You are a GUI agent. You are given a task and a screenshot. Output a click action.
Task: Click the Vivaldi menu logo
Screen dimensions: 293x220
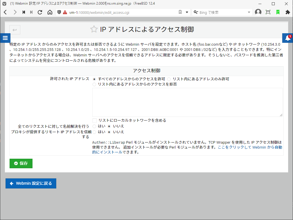4,4
